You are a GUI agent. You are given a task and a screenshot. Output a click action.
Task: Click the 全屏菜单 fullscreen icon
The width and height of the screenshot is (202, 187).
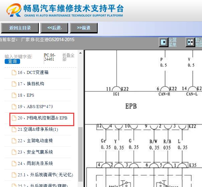coord(164,42)
